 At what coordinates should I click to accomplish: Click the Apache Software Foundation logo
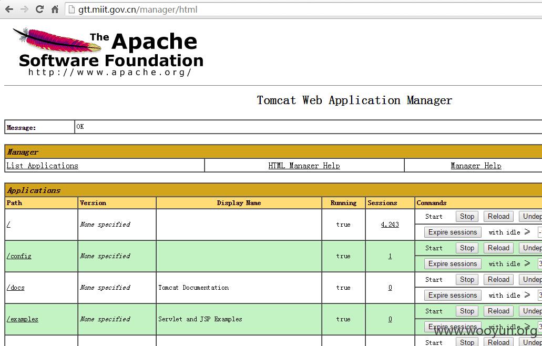pos(108,52)
